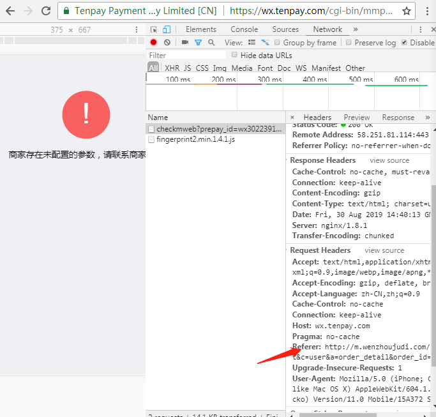Enable Preserve log checkbox

(x=349, y=42)
